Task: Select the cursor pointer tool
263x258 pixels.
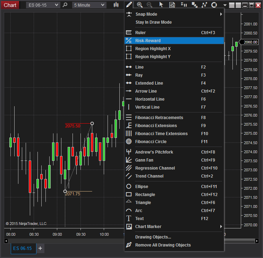Action: tap(161, 5)
